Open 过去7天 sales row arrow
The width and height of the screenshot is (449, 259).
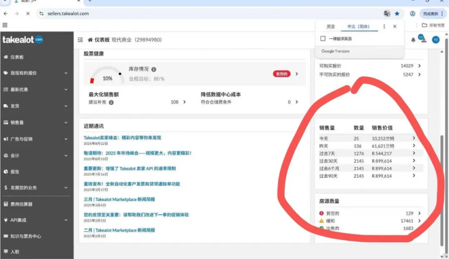click(x=414, y=153)
